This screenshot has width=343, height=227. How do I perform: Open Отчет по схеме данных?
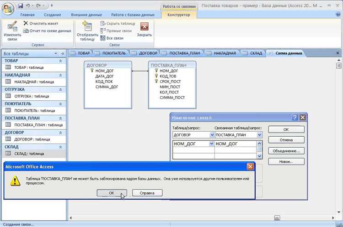coord(47,31)
